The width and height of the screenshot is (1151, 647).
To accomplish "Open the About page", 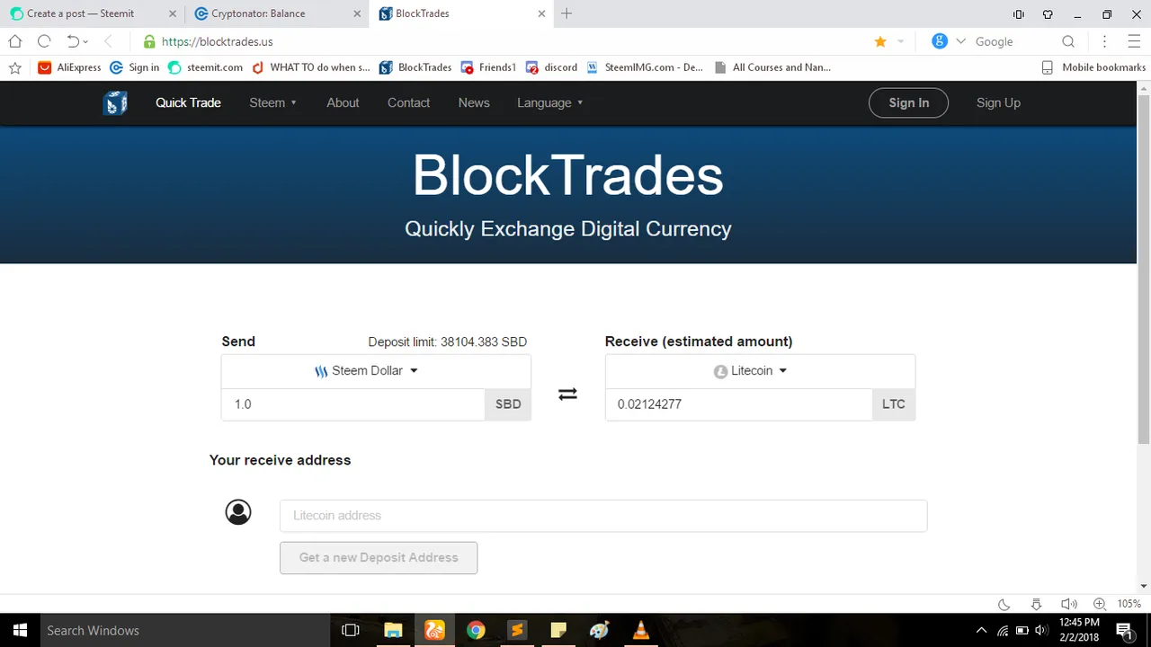I will (x=343, y=102).
